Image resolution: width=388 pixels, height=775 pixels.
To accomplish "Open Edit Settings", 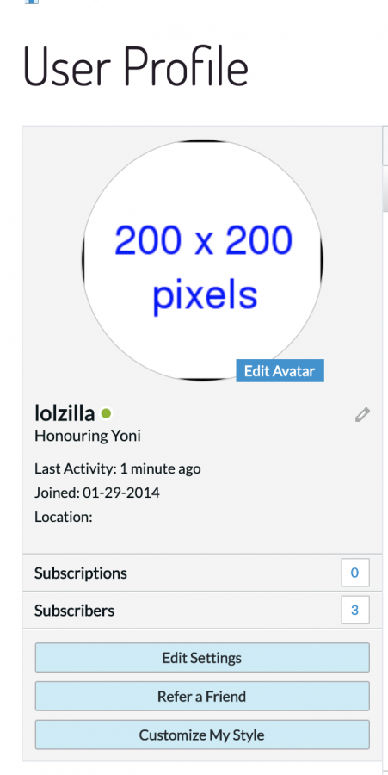I will pyautogui.click(x=202, y=657).
